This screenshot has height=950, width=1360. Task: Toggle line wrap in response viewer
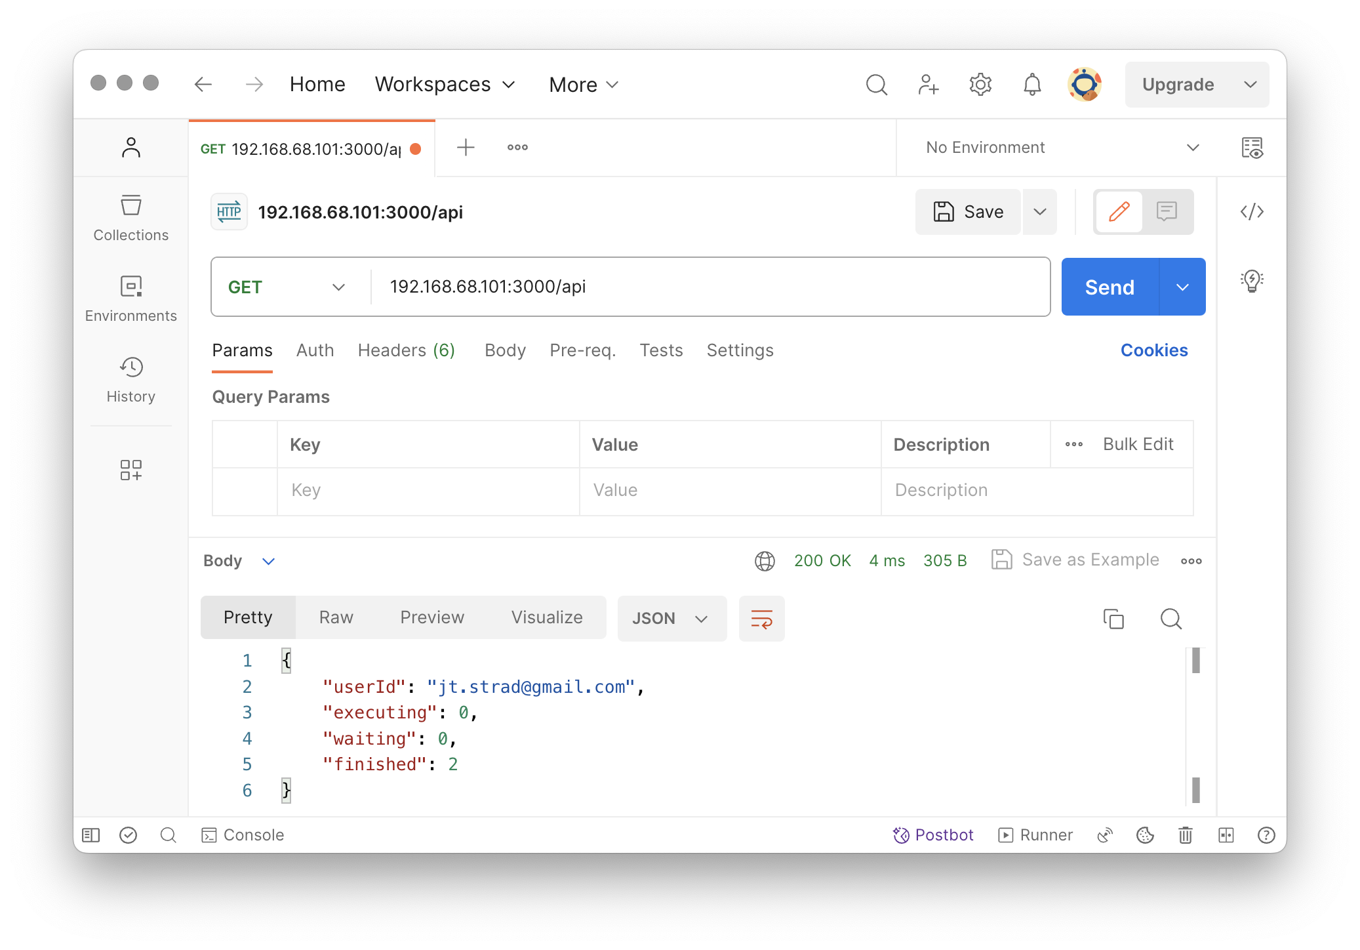pos(761,618)
